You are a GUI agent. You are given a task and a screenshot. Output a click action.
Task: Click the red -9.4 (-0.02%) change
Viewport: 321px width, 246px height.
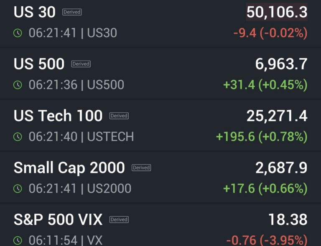pyautogui.click(x=270, y=33)
